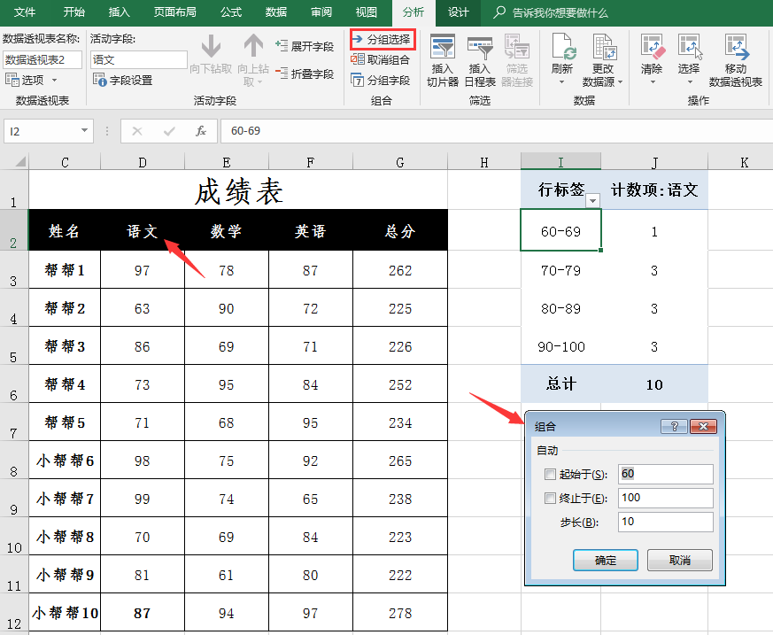
Task: Click the cancel X in formula bar
Action: point(137,131)
